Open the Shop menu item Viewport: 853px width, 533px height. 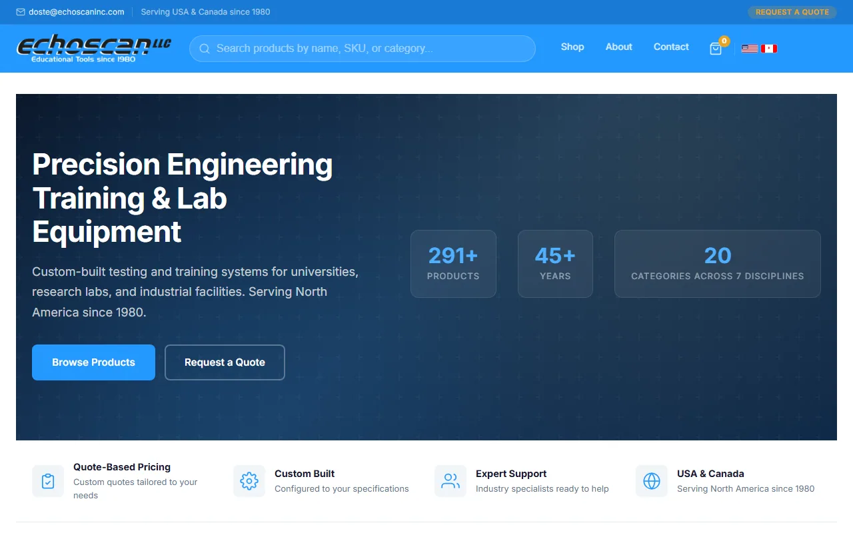coord(572,47)
